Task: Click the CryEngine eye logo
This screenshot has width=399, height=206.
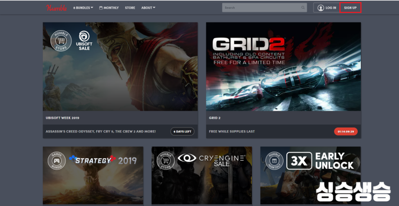Action: tap(187, 158)
